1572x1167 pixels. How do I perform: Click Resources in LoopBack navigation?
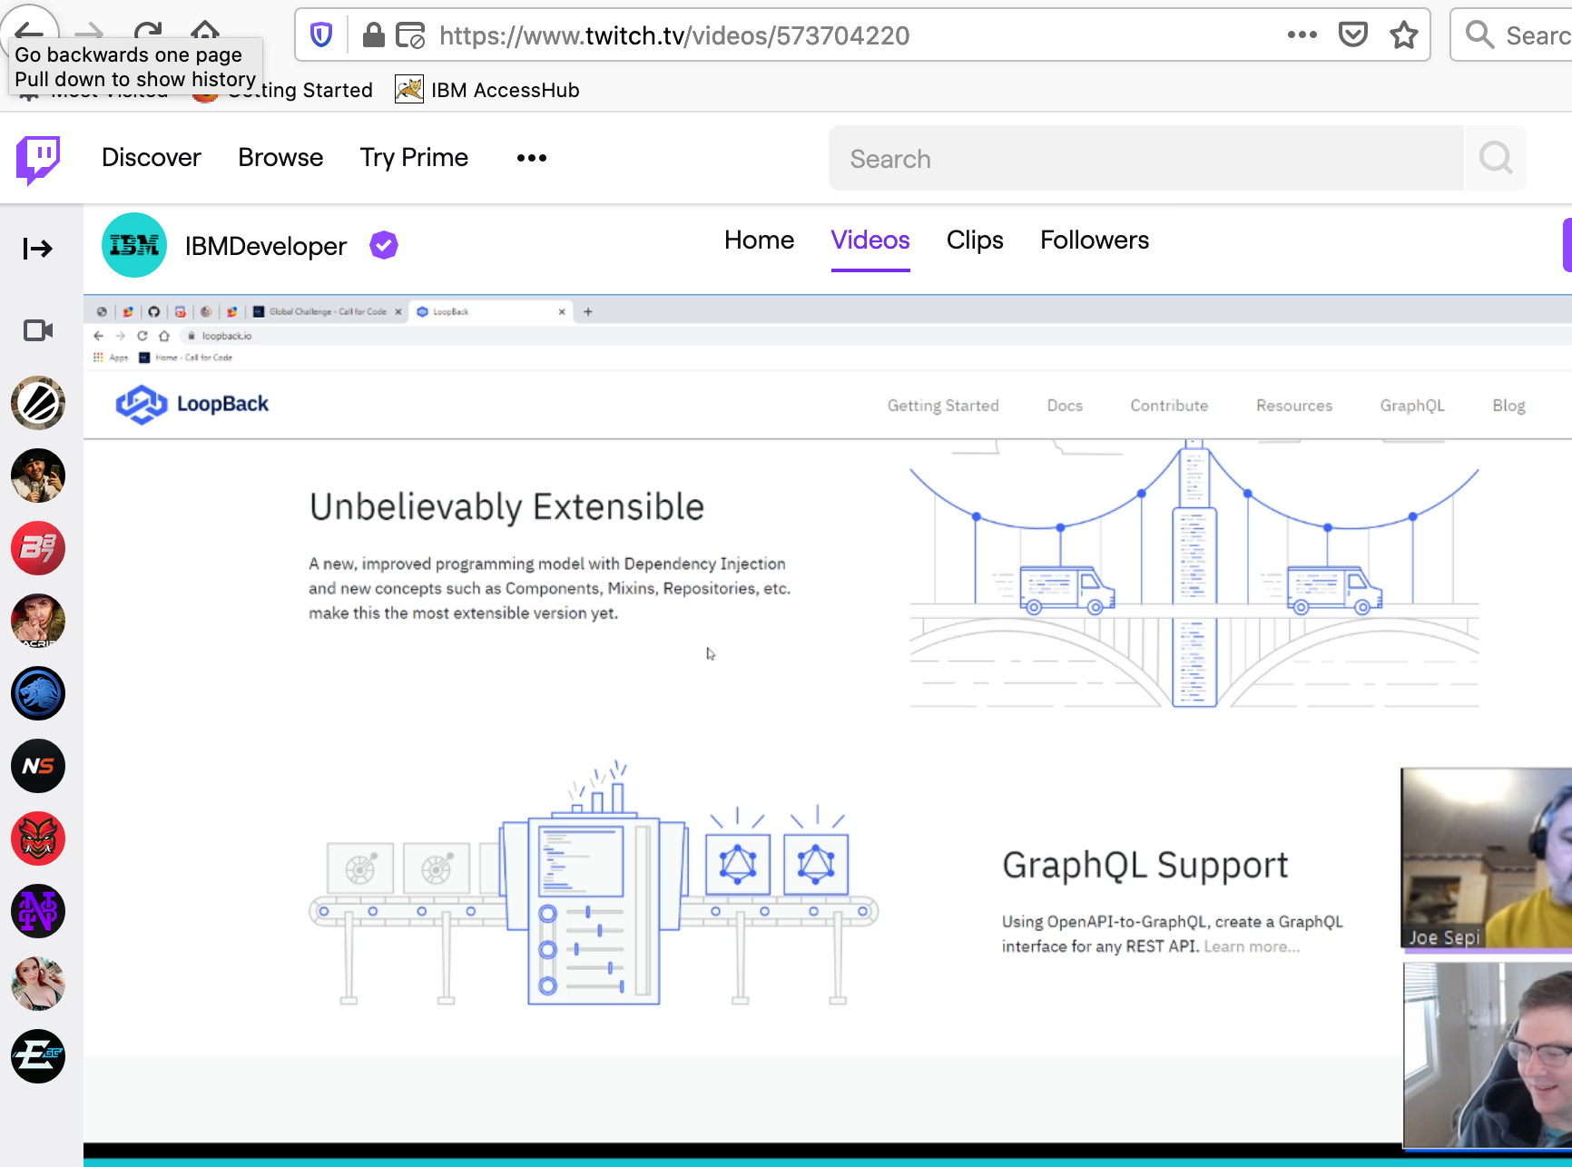[x=1294, y=406]
